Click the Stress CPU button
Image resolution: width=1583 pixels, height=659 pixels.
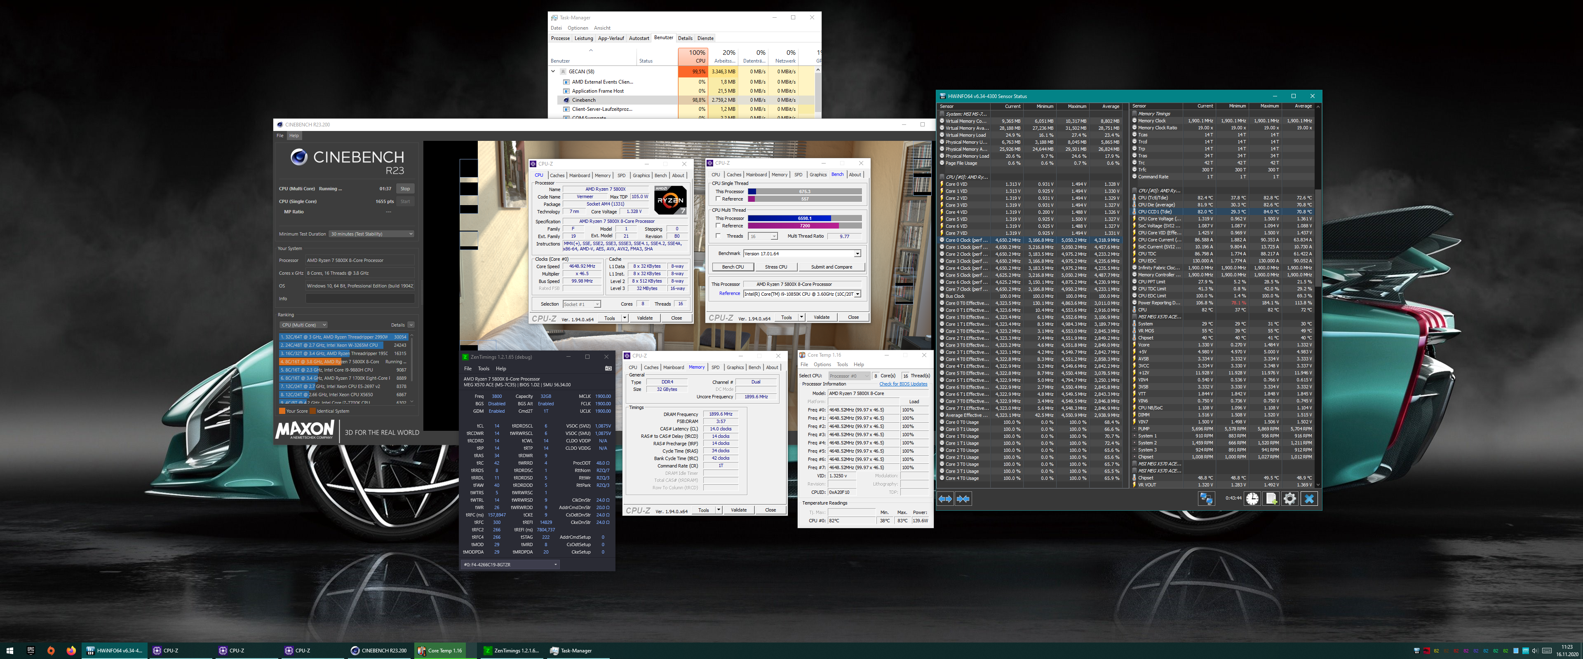coord(775,267)
